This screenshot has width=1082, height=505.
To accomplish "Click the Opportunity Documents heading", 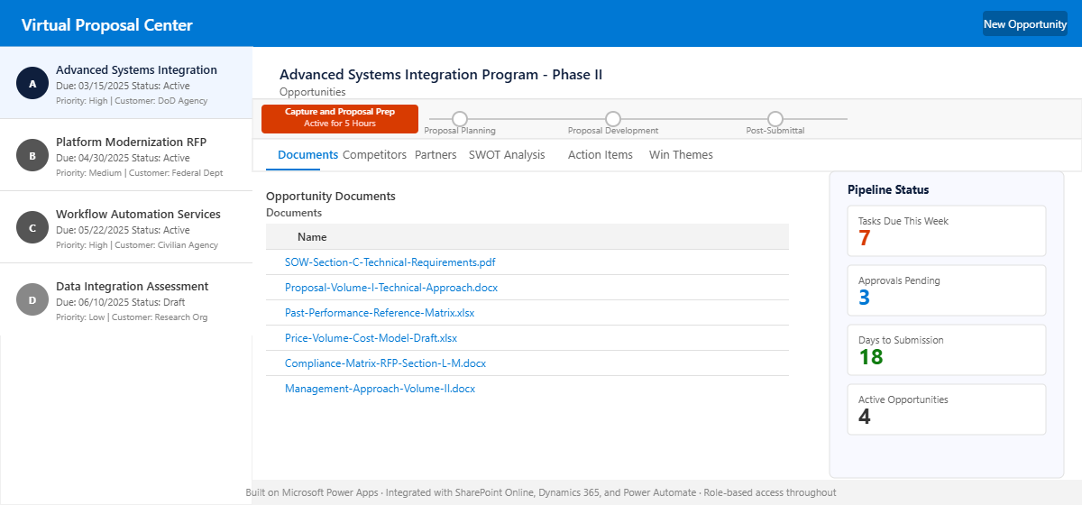I will (x=331, y=196).
